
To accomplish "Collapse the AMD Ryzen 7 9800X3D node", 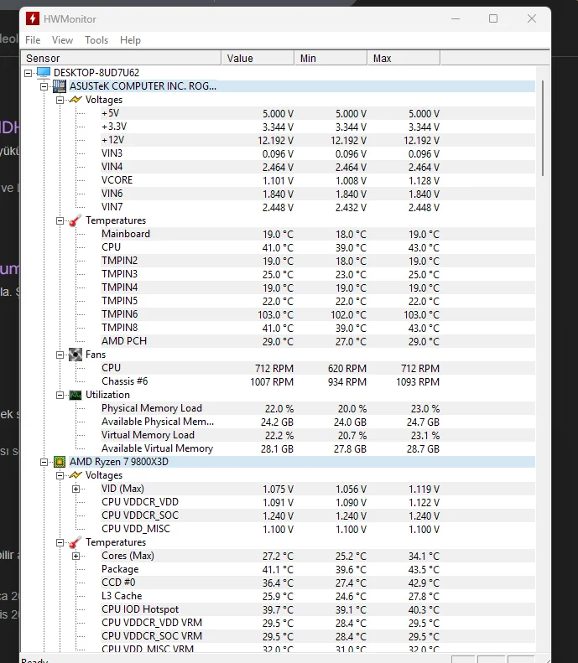I will (x=44, y=462).
